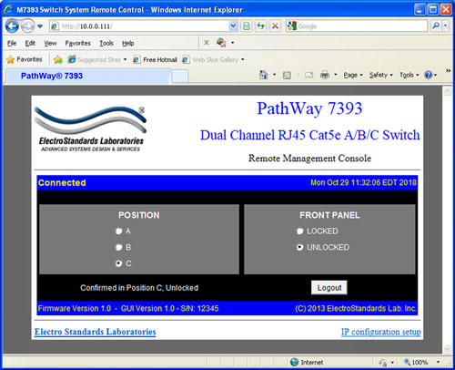Click the browser Back arrow button
455x370 pixels.
(12, 26)
